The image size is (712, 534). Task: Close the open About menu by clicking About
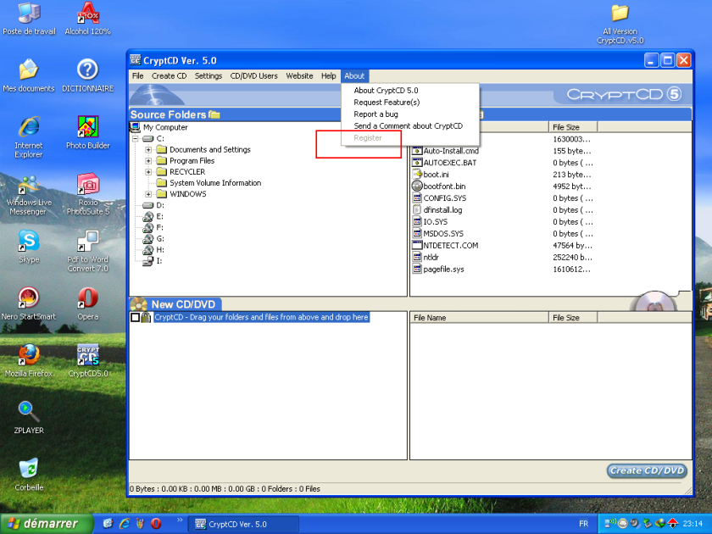pyautogui.click(x=354, y=75)
